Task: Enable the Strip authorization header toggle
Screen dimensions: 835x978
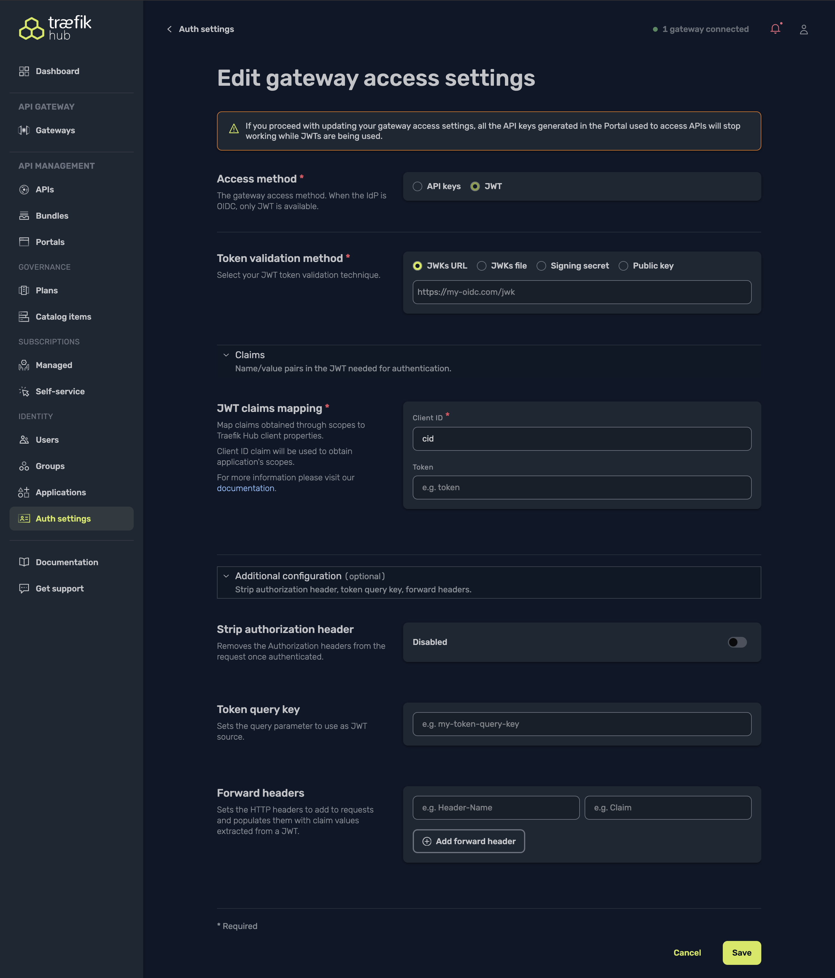Action: click(x=737, y=642)
